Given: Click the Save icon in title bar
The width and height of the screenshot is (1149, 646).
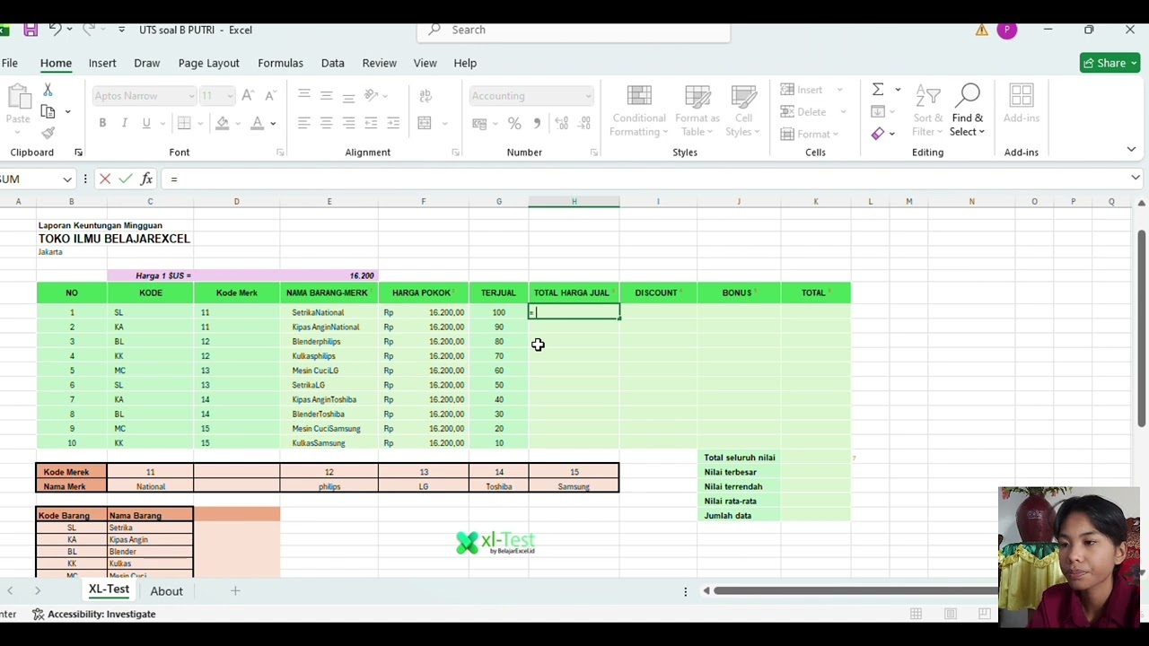Looking at the screenshot, I should [x=31, y=30].
